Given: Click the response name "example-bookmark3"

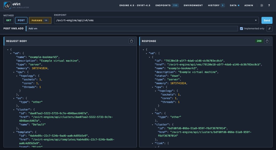Looking at the screenshot, I should (182, 68).
